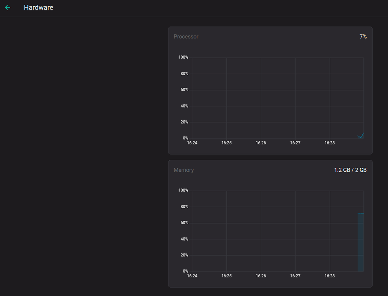The height and width of the screenshot is (296, 388).
Task: Select the Processor card heading
Action: (x=186, y=37)
